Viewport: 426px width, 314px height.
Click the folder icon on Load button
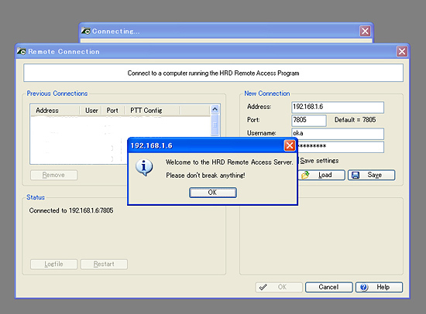click(x=305, y=175)
